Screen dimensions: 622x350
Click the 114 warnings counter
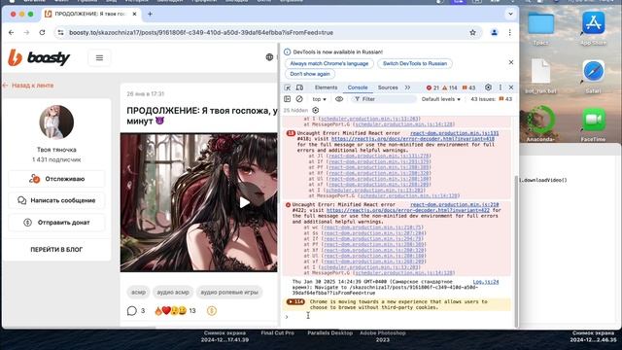(x=450, y=87)
